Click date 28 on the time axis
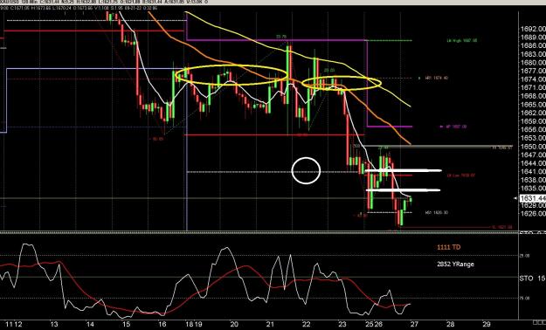546x330 pixels. (450, 325)
